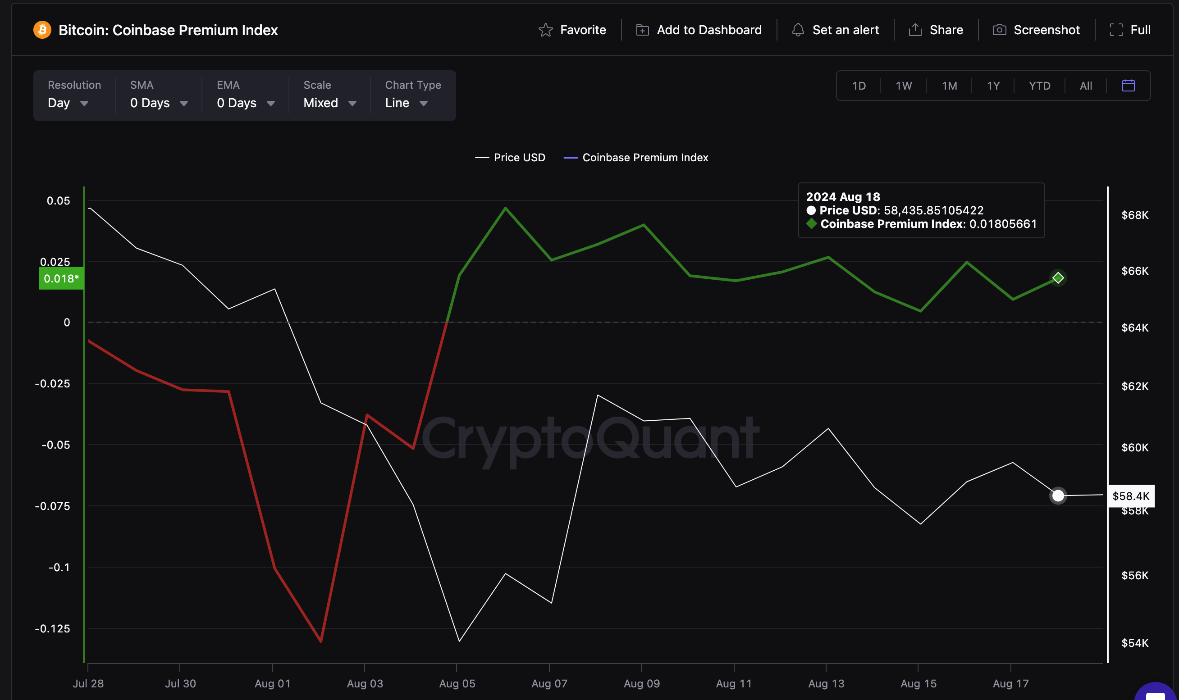The image size is (1179, 700).
Task: Open the SMA 0 Days dropdown
Action: (x=159, y=95)
